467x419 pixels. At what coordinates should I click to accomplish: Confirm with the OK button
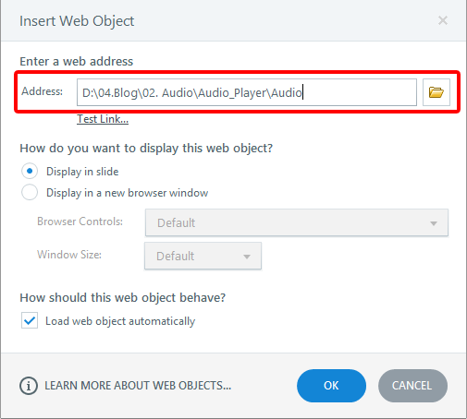point(331,386)
